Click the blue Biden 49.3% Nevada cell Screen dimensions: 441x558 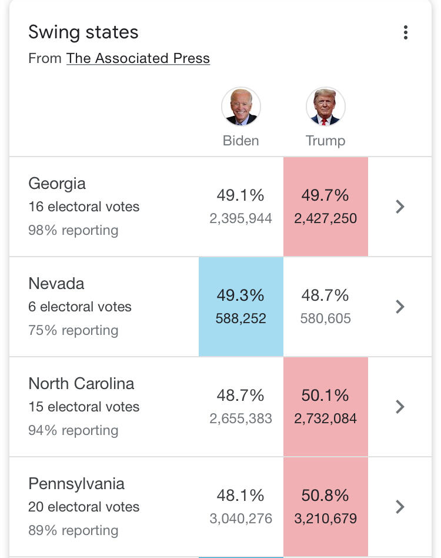(x=241, y=307)
